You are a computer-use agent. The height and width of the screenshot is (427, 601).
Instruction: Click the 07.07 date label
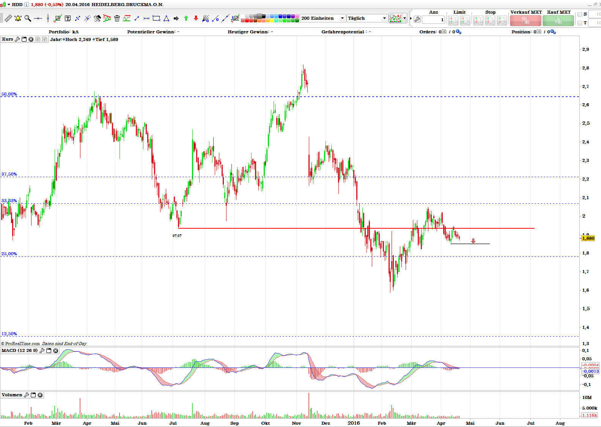pyautogui.click(x=177, y=235)
